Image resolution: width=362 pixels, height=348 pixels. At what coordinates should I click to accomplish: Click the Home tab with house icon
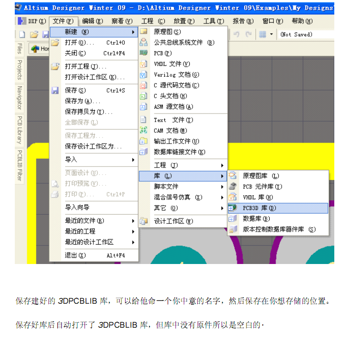pos(39,49)
